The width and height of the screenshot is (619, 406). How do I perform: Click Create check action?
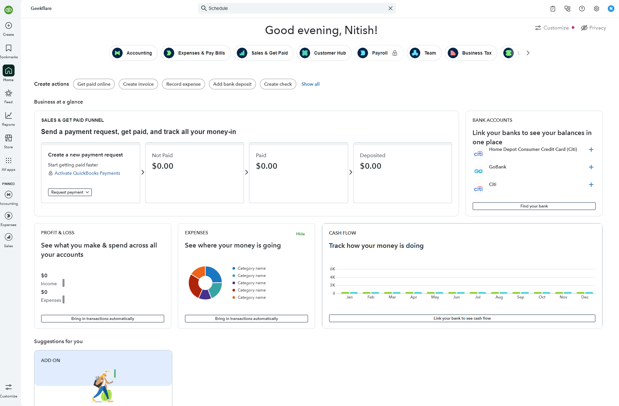click(278, 84)
